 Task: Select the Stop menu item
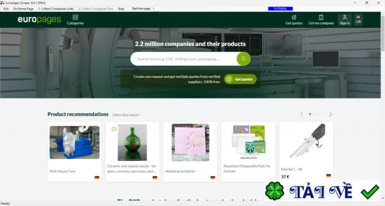click(x=121, y=9)
